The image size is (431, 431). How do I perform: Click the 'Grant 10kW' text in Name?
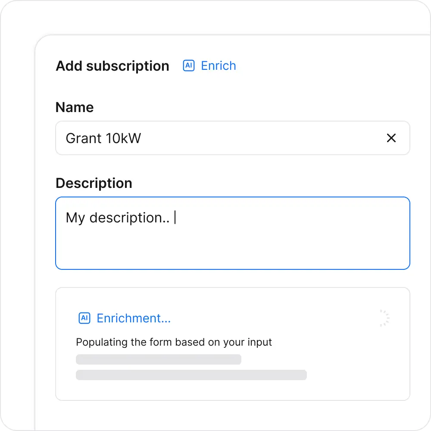pos(103,138)
